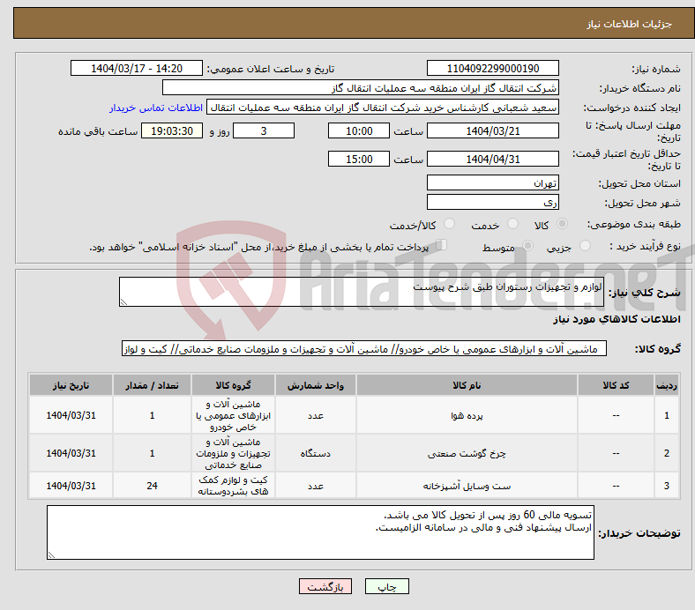Click the price validity date 1404/04/31
Viewport: 695px width, 610px height.
point(492,159)
